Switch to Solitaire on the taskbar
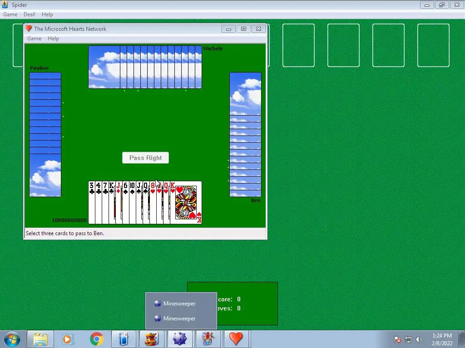The image size is (465, 348). pyautogui.click(x=124, y=339)
